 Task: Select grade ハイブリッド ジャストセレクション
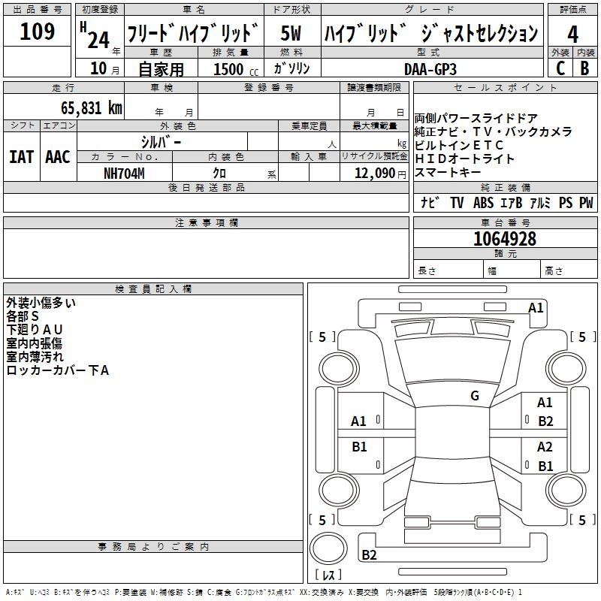tap(431, 33)
